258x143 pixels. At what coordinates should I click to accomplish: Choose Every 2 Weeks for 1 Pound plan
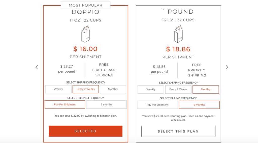point(178,90)
